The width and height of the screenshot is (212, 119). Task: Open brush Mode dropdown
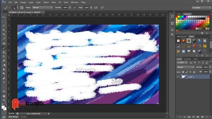(x=42, y=8)
